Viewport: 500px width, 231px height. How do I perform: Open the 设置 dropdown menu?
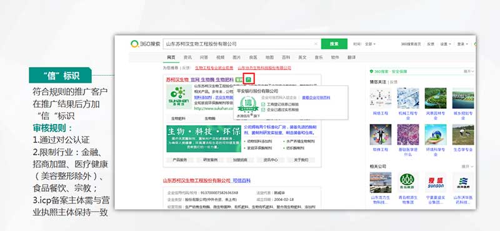(445, 44)
